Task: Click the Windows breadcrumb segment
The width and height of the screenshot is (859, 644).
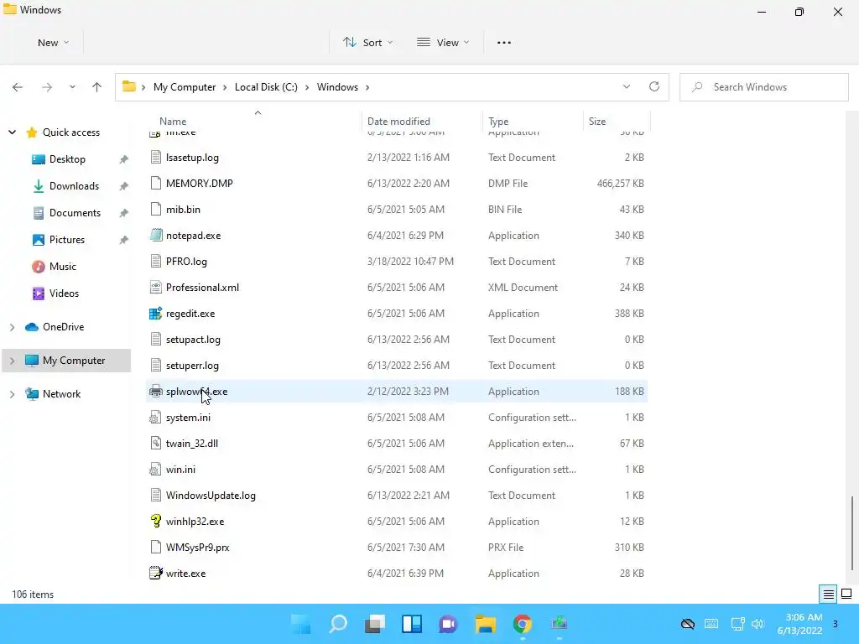Action: (x=337, y=87)
